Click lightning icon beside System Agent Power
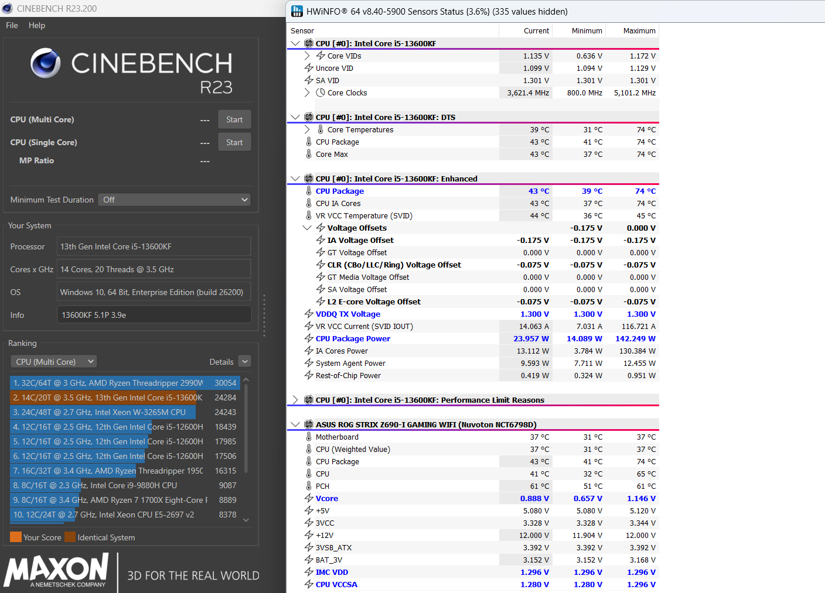825x593 pixels. coord(309,363)
